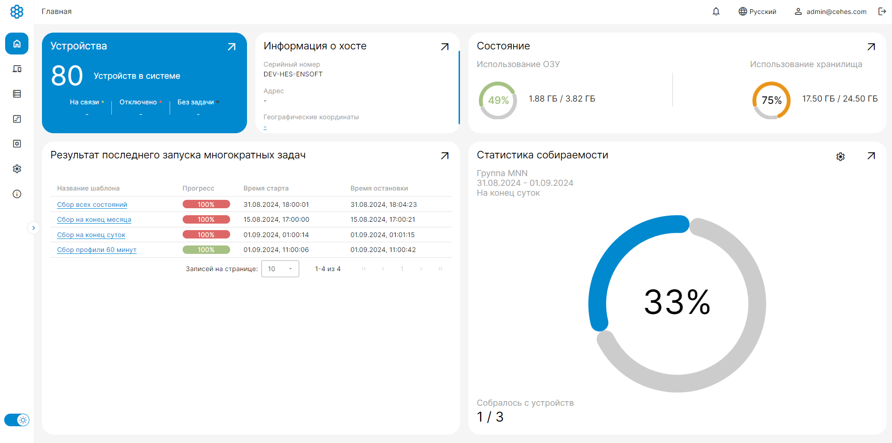Screen dimensions: 892x443
Task: Open the Русский language selector
Action: pos(757,12)
